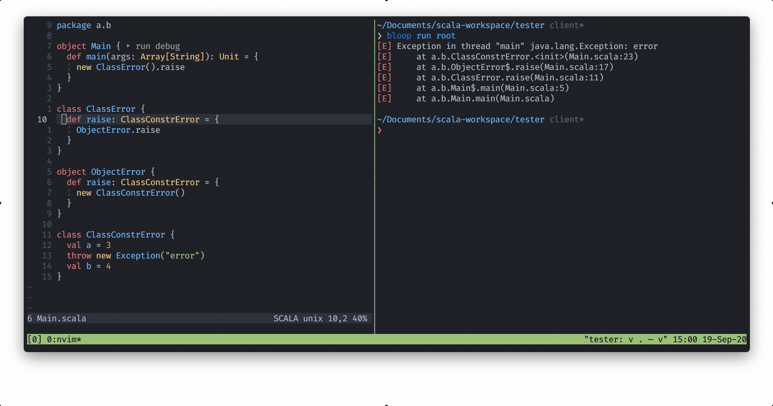Click the first [E] error marker

[384, 46]
